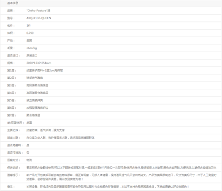Click the 保养说明 maintenance text line
Image resolution: width=222 pixels, height=191 pixels.
(121, 168)
